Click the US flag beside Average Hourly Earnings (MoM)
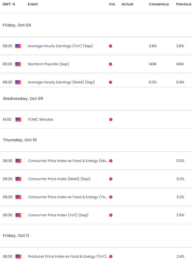This screenshot has width=193, height=264. coord(18,82)
